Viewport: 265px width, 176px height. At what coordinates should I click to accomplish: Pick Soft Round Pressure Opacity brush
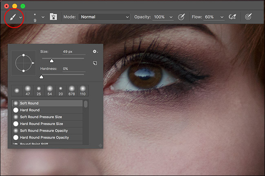[x=47, y=130]
